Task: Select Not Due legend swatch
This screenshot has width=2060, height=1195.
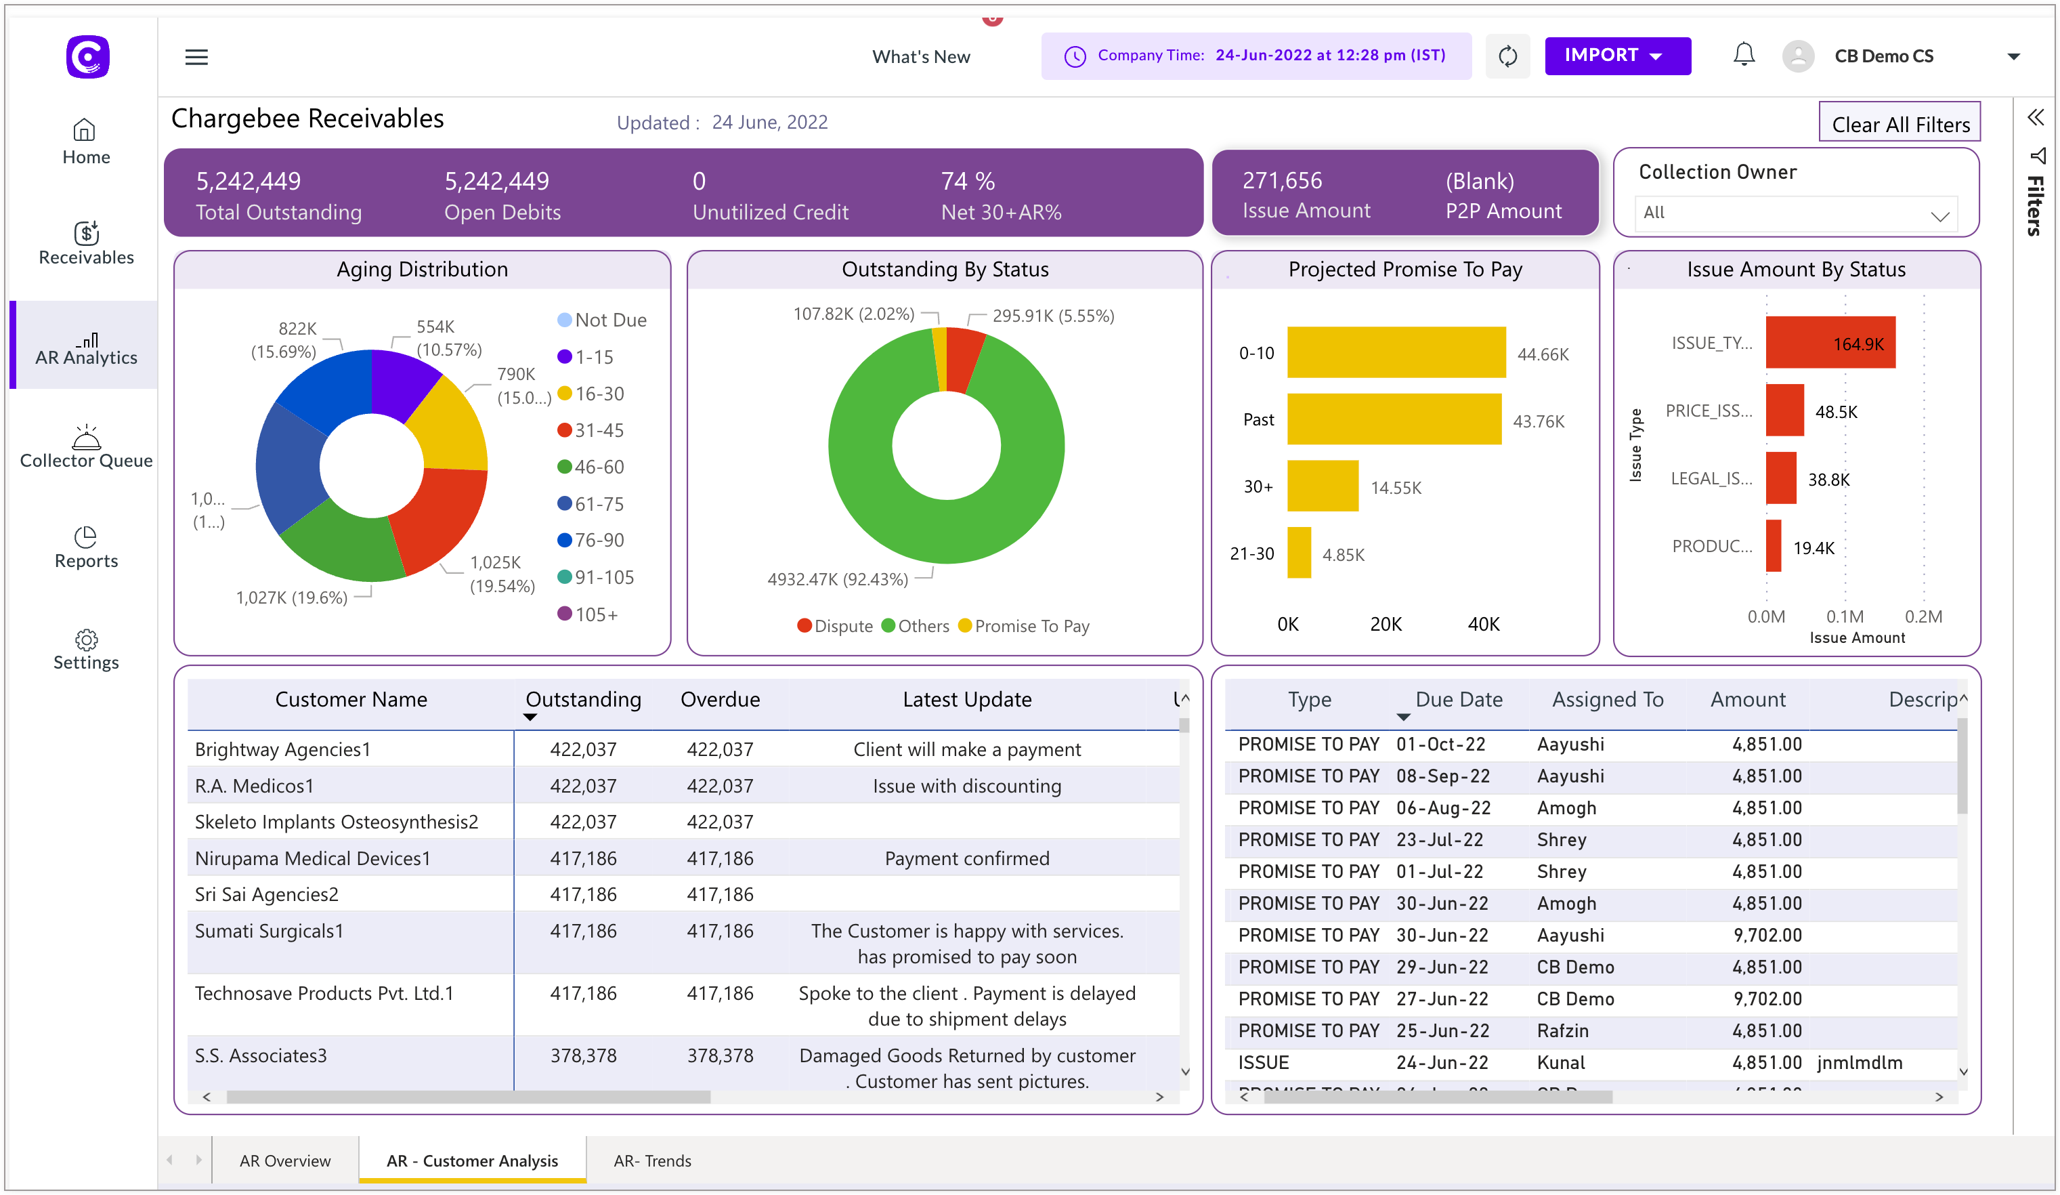Action: [564, 319]
